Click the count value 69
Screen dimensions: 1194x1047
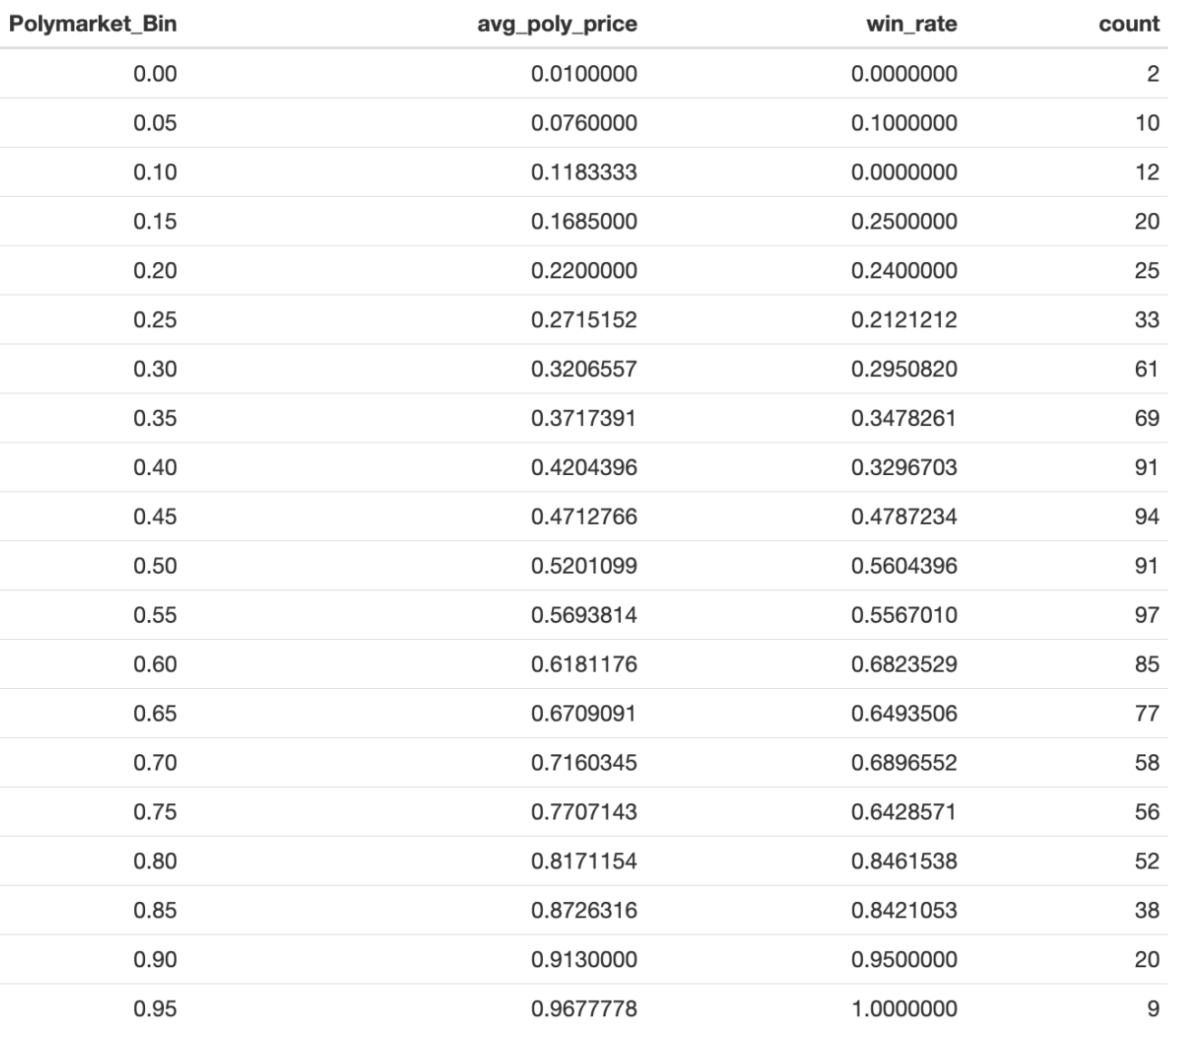coord(1147,419)
